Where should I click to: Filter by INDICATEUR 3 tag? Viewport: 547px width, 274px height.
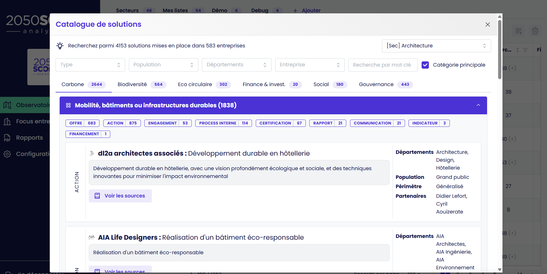click(x=429, y=123)
